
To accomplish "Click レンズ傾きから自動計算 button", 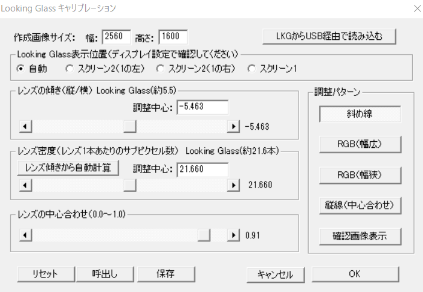I will (x=68, y=168).
